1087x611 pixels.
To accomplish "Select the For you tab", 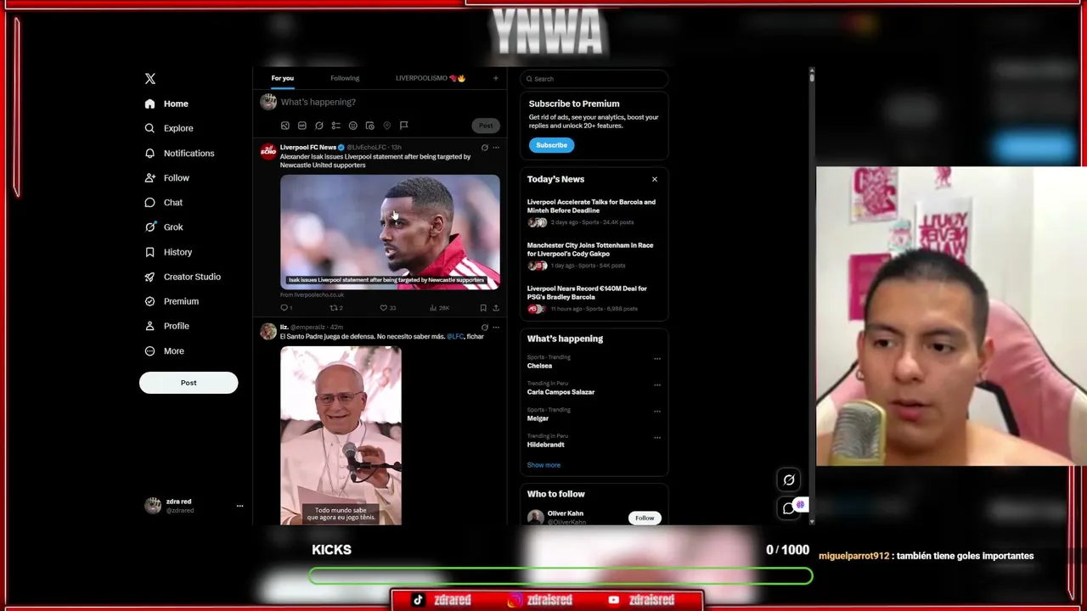I will click(283, 78).
